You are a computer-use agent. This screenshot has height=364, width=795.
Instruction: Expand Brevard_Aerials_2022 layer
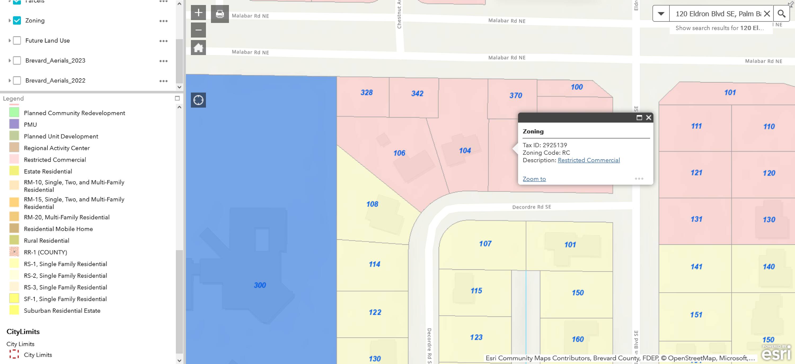pyautogui.click(x=10, y=81)
